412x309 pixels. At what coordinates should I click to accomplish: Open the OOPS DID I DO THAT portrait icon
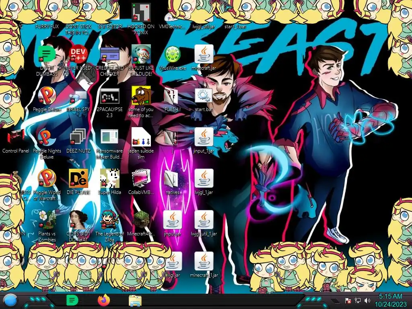[x=78, y=220]
